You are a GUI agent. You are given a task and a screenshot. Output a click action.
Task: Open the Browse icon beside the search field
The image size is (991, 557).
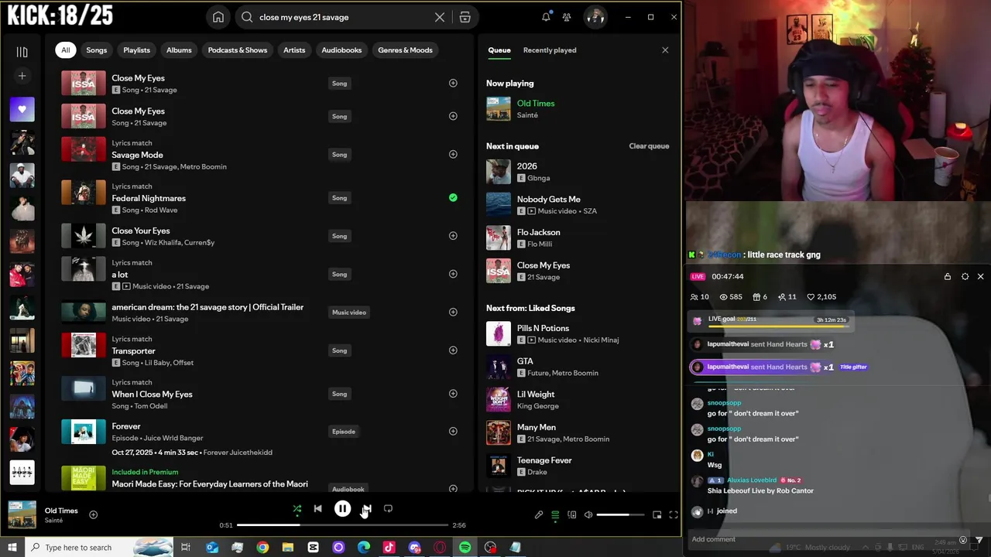(x=465, y=17)
